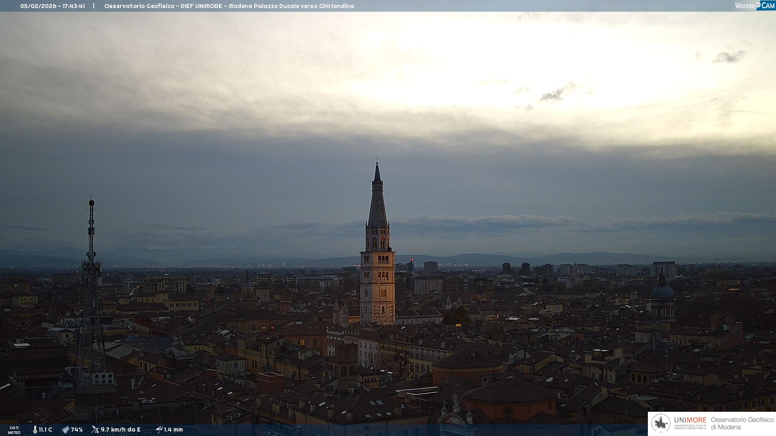The height and width of the screenshot is (436, 776).
Task: Click the 11.1 C temperature reading
Action: coord(45,430)
